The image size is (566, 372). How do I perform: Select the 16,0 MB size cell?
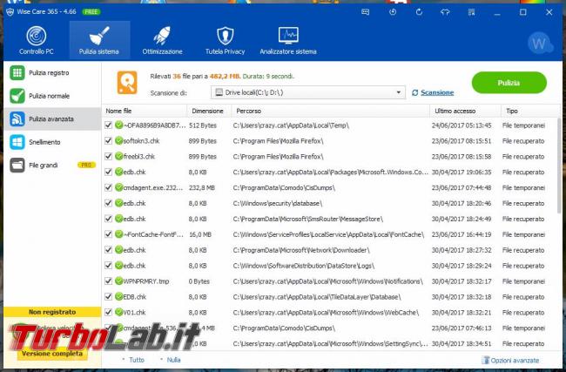pos(200,234)
